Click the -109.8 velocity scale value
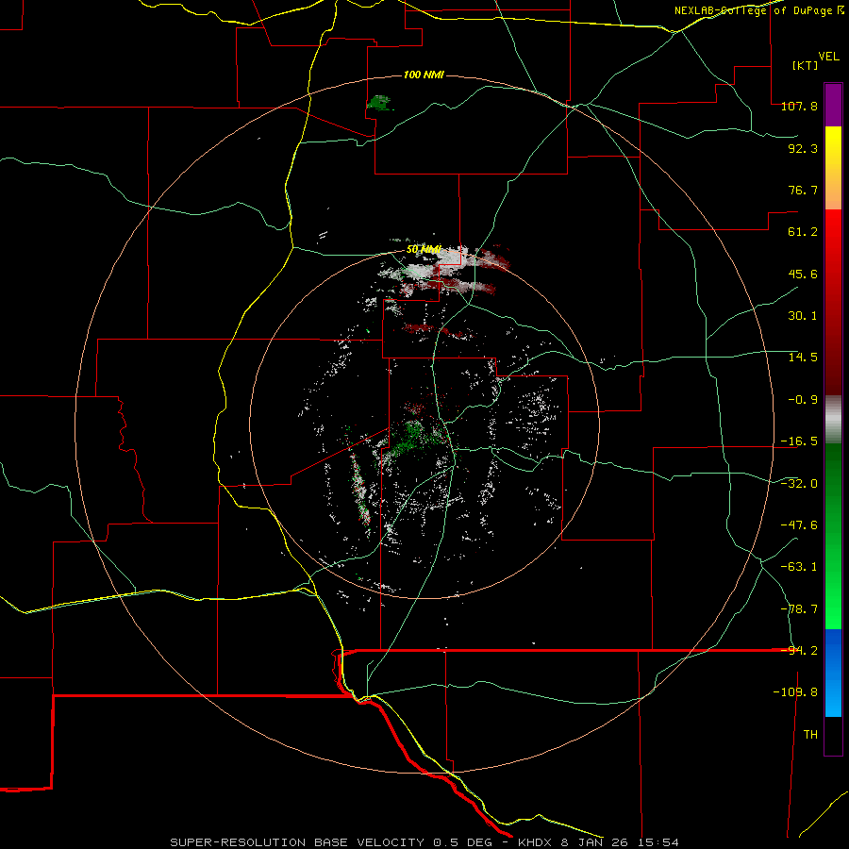Screen dimensions: 849x849 pyautogui.click(x=795, y=692)
